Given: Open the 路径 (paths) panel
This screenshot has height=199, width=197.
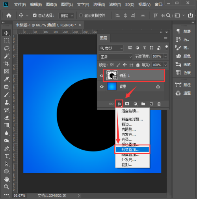Looking at the screenshot, I should (x=184, y=85).
